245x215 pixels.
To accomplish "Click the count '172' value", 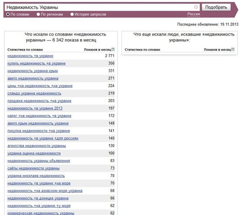I will coord(111,116).
